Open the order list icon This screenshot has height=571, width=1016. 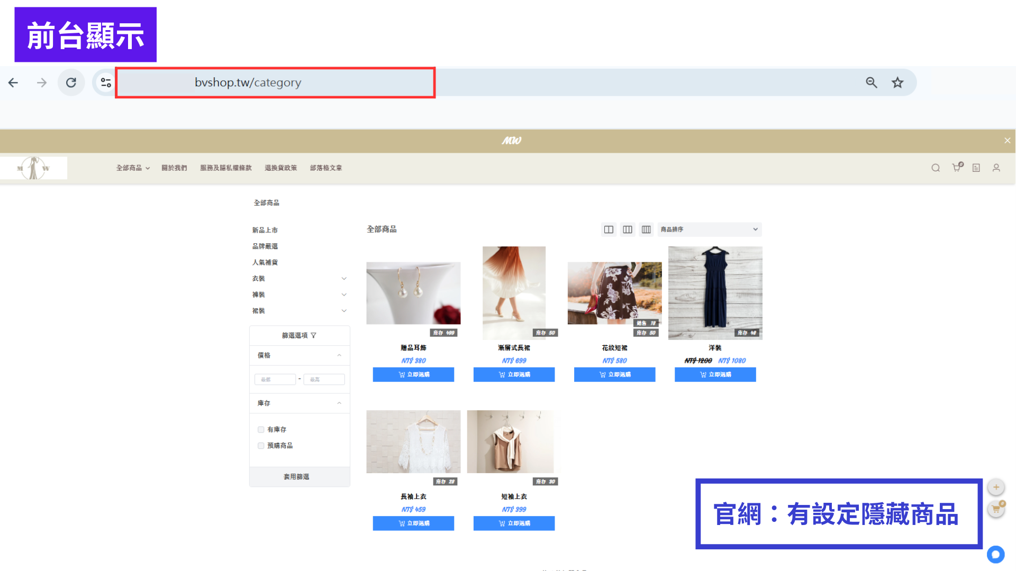(976, 168)
